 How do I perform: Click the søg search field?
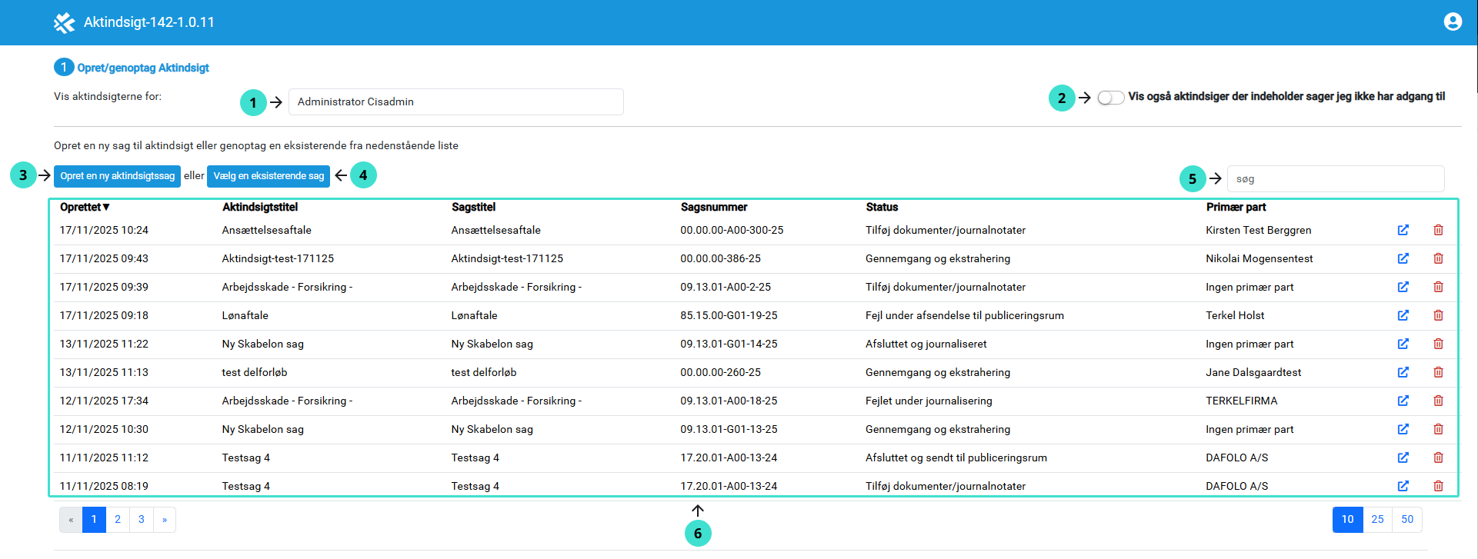(x=1335, y=179)
